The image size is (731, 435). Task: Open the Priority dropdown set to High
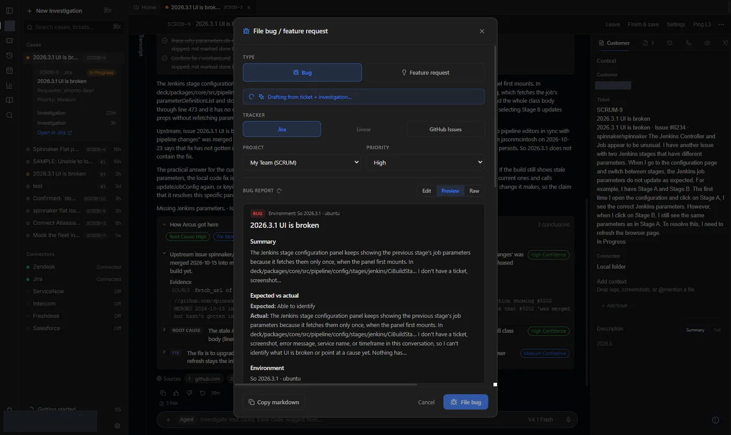pos(426,162)
